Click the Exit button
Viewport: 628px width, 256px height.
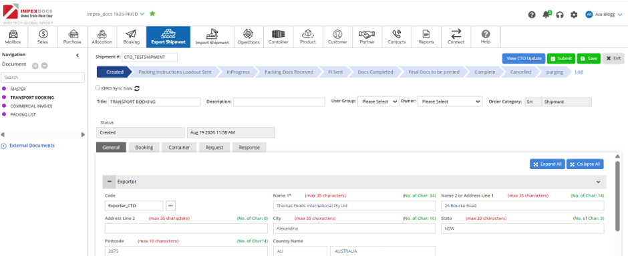pyautogui.click(x=613, y=59)
